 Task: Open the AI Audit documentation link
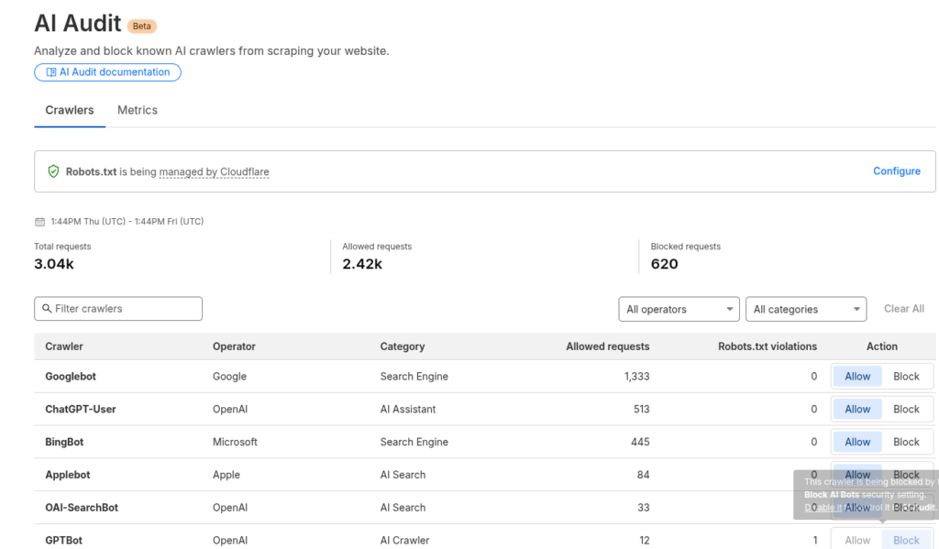pos(108,72)
